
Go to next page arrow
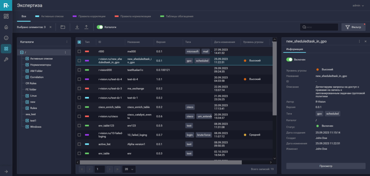click(110, 169)
